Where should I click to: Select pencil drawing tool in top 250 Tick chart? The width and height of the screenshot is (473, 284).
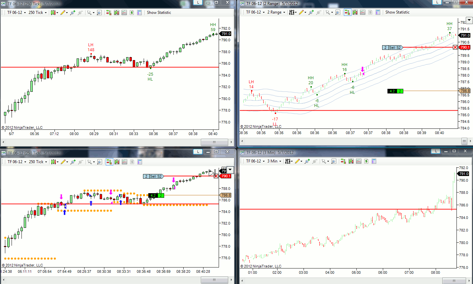[63, 13]
